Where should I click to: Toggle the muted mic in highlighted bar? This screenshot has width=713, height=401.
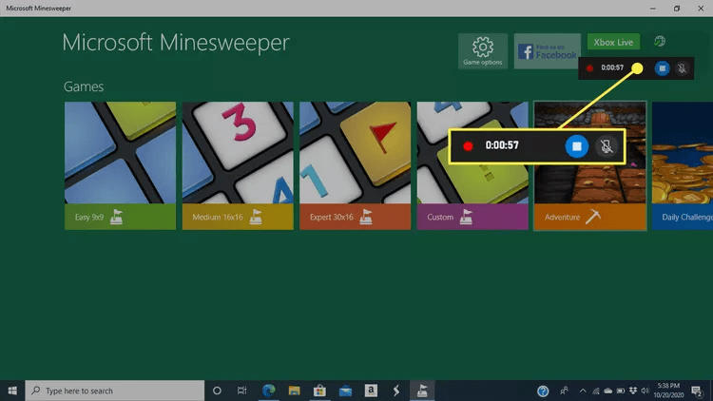click(606, 146)
